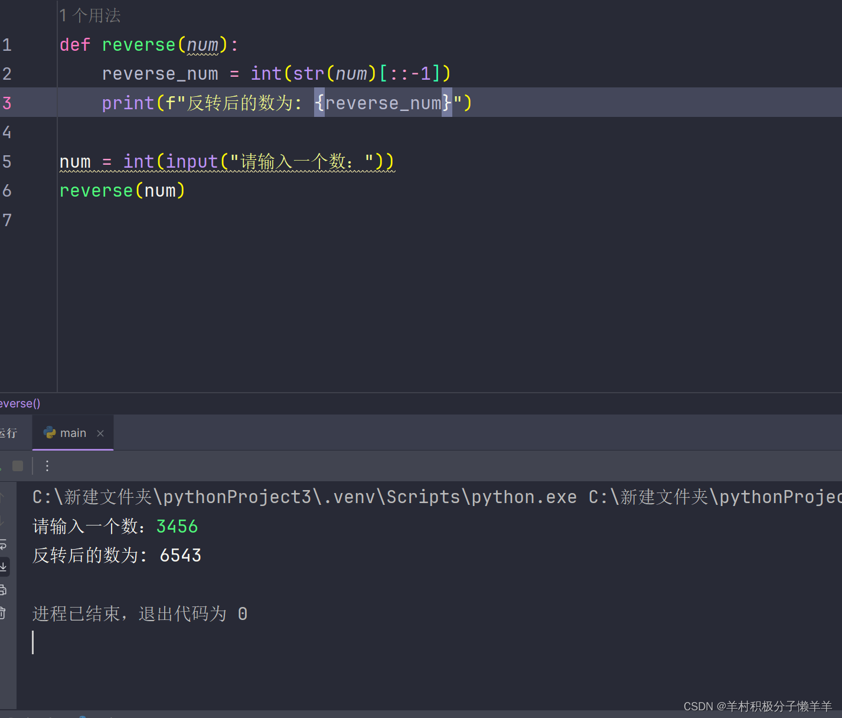This screenshot has height=718, width=842.
Task: Click the '反转后的数为' string on line 3
Action: (240, 103)
